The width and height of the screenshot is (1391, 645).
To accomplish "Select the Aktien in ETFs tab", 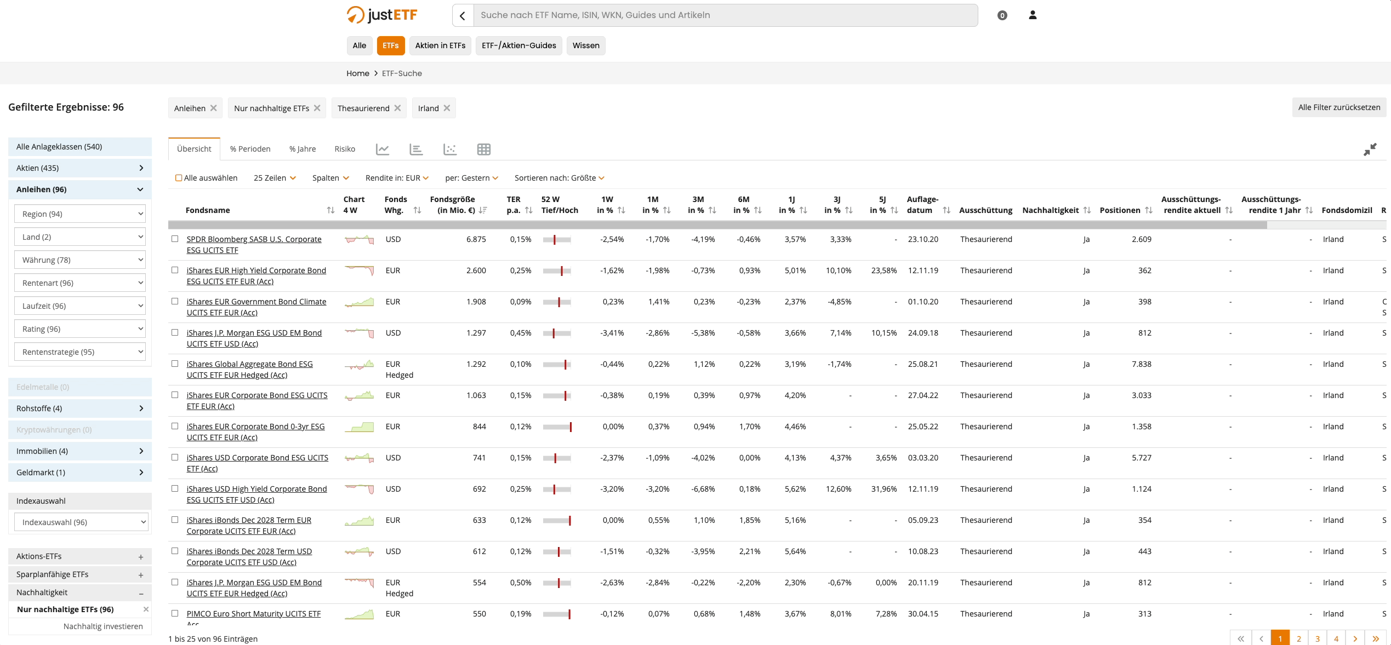I will 440,45.
